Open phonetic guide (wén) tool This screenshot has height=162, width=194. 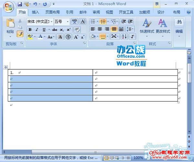74,21
